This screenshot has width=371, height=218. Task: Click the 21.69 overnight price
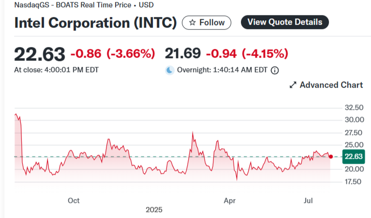[x=183, y=53]
